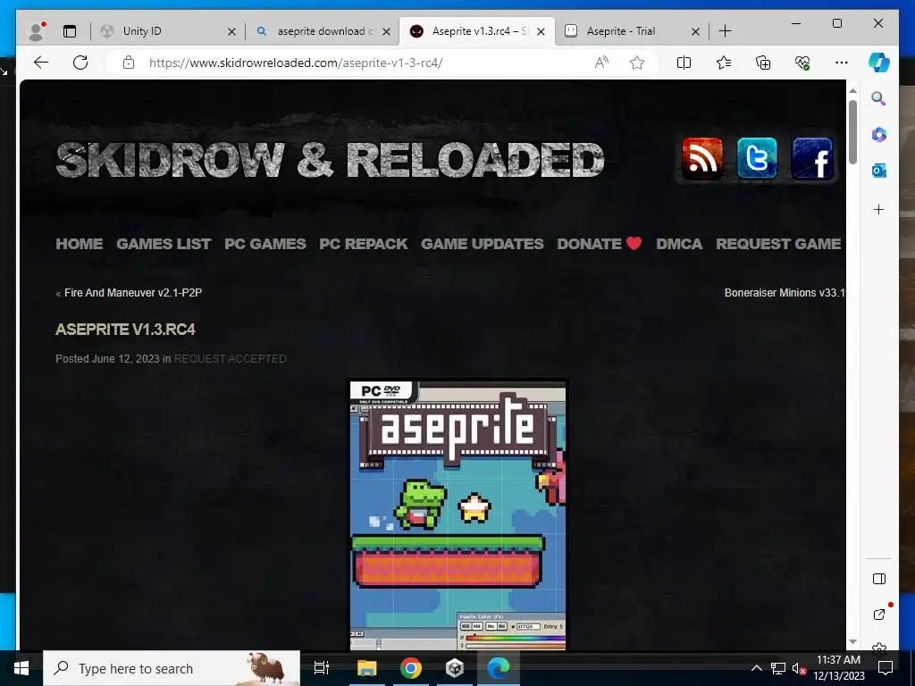Open Outlook sidebar icon
The image size is (915, 686).
click(x=879, y=171)
